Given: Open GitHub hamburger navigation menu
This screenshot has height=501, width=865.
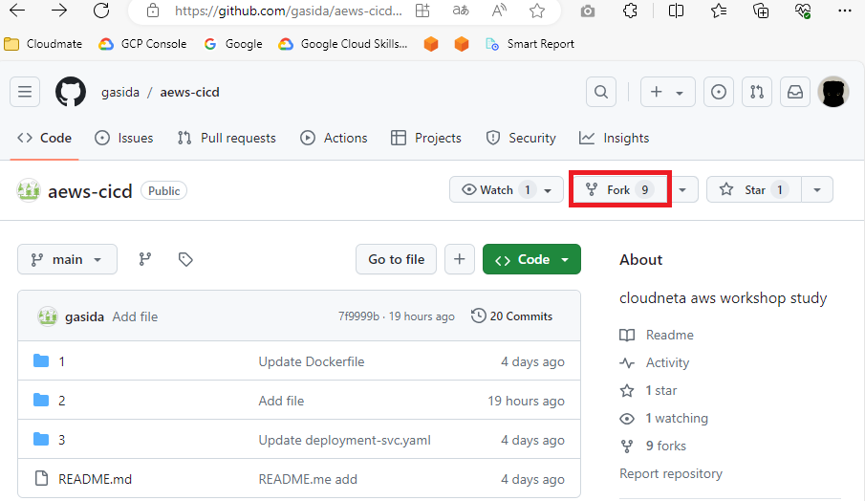Looking at the screenshot, I should coord(25,92).
